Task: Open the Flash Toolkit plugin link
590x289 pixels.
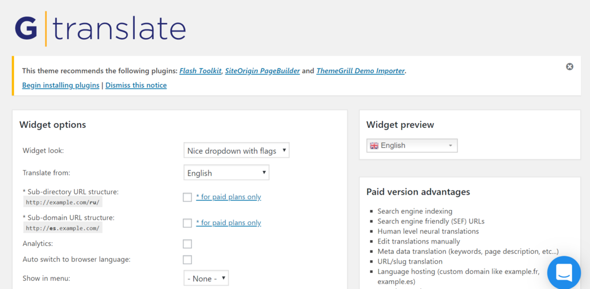Action: 201,71
